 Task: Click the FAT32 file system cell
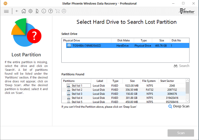point(150,90)
